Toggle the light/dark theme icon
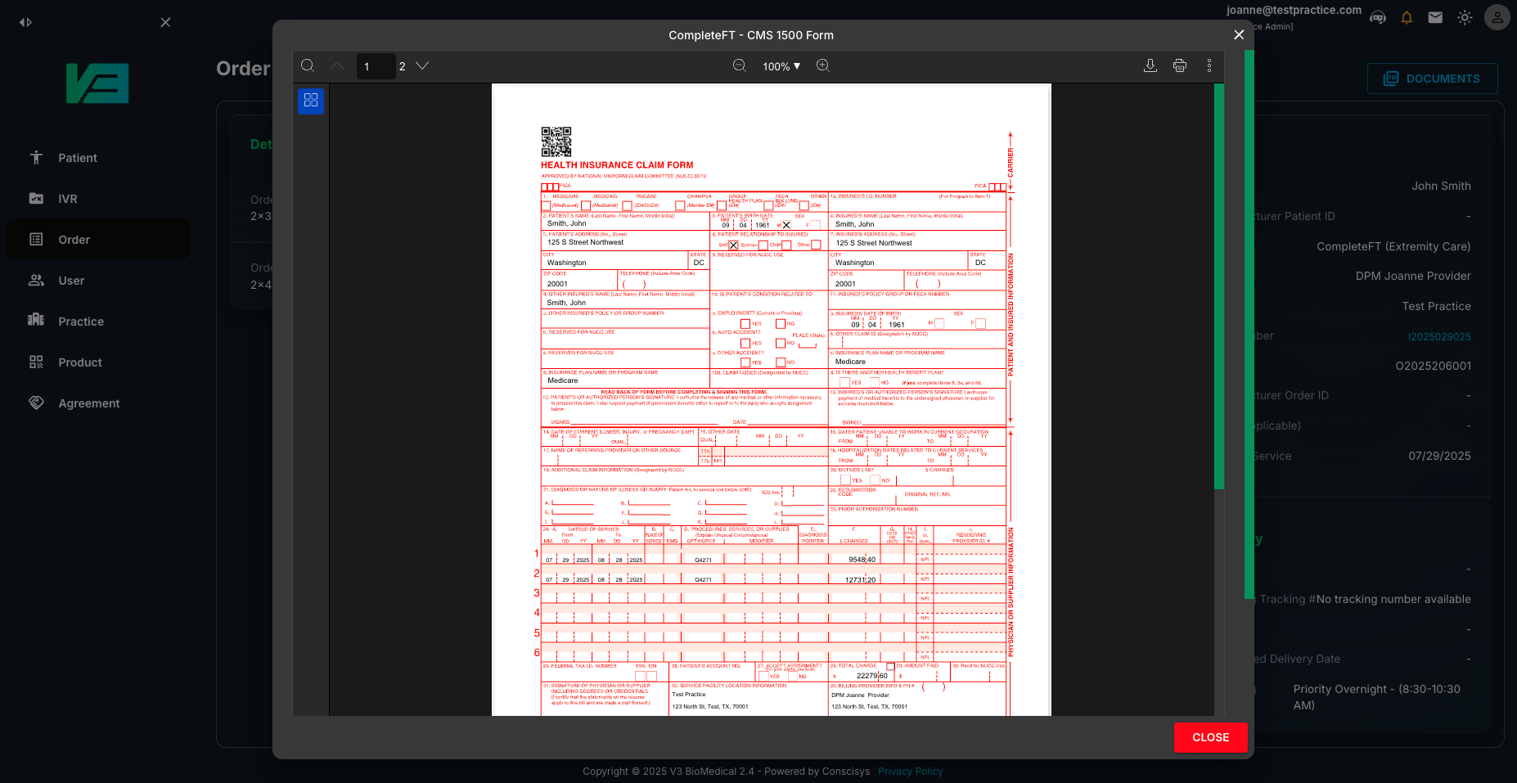This screenshot has height=783, width=1517. tap(1465, 17)
